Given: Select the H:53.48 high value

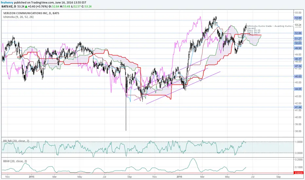Looking at the screenshot, I should [64, 7].
